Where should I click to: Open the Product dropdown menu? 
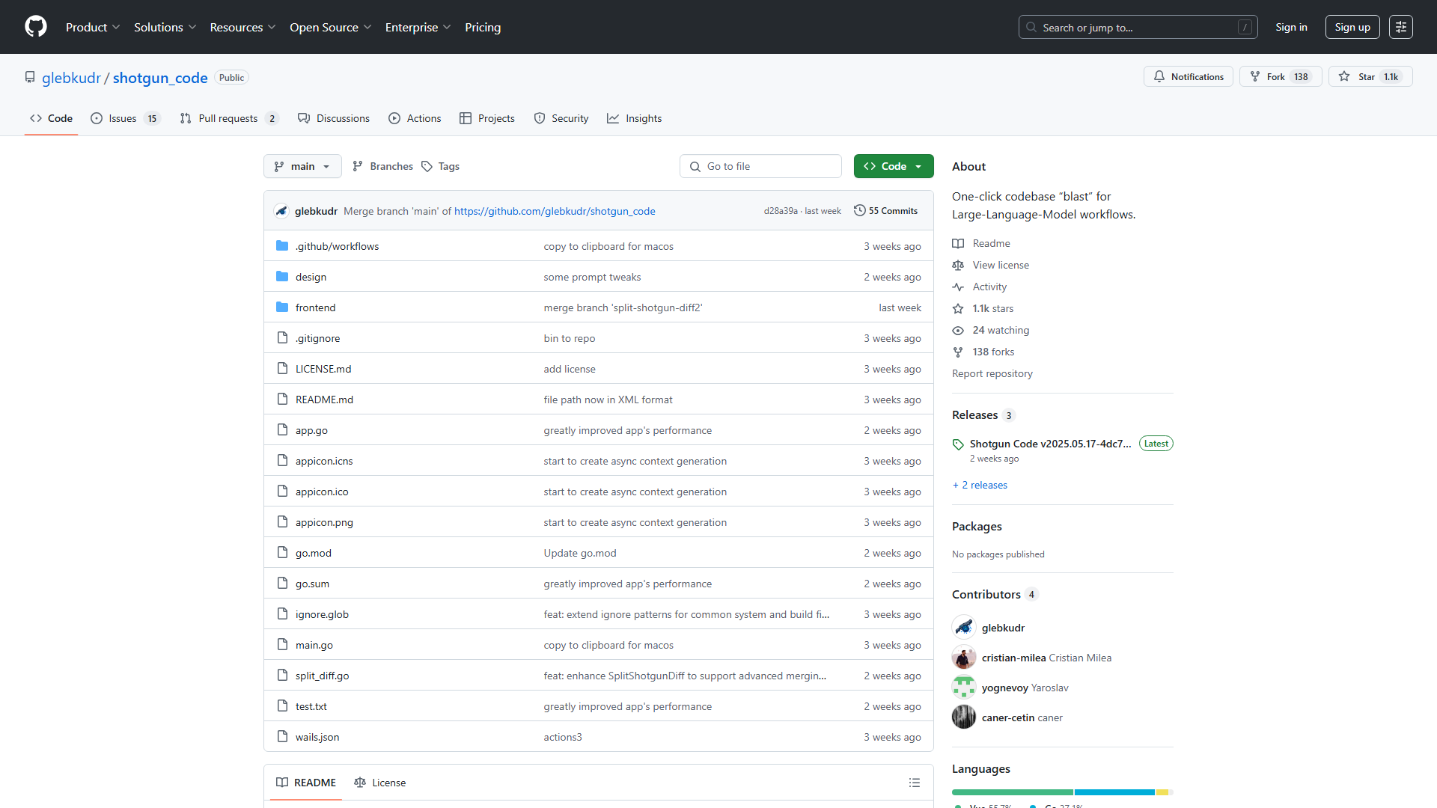point(93,27)
